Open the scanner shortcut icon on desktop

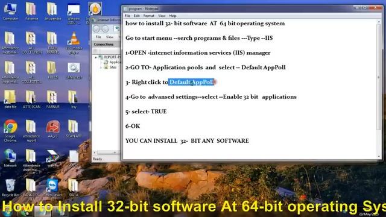click(52, 159)
